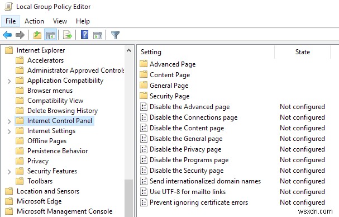Click the policy icon beside Disable the Connections page

tap(144, 117)
